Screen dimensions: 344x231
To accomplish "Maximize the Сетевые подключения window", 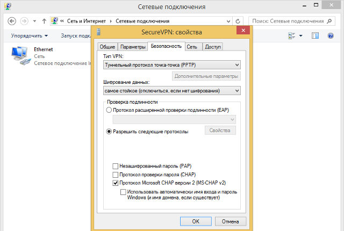I will (316, 5).
